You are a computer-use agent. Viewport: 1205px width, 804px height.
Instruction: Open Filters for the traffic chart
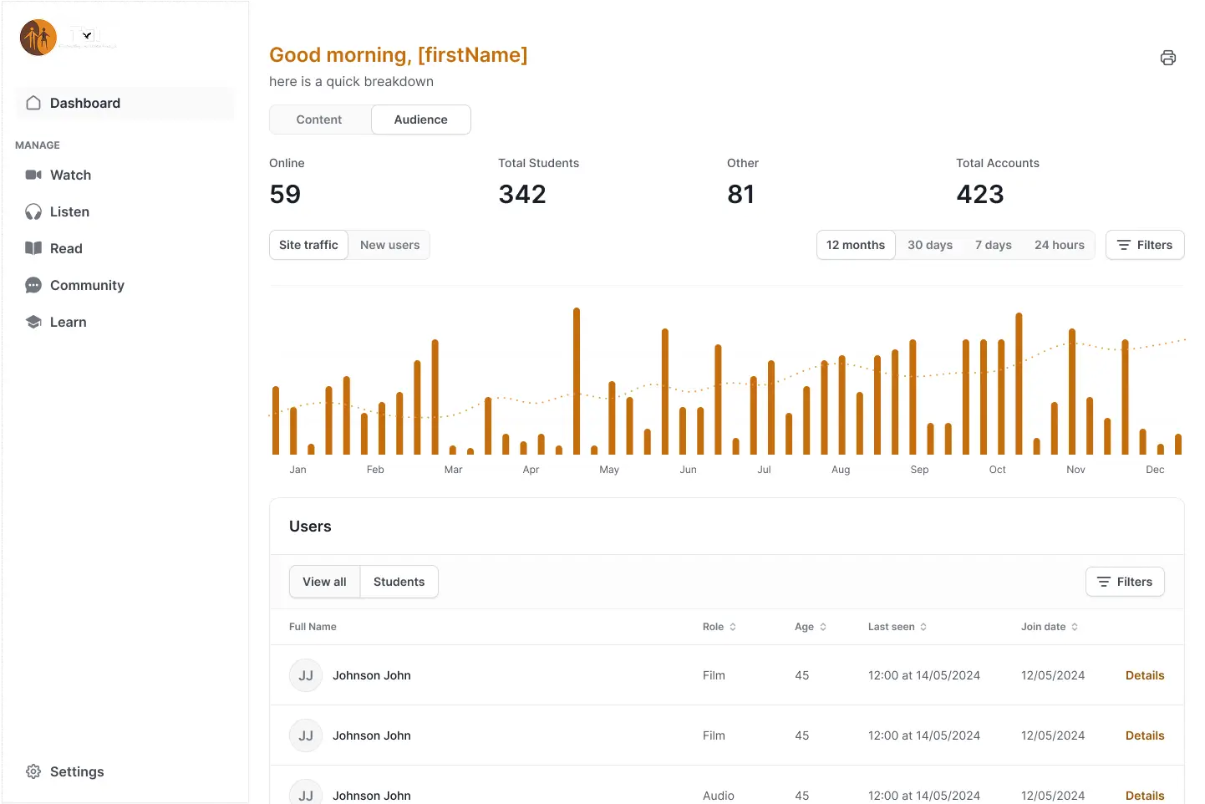tap(1144, 245)
